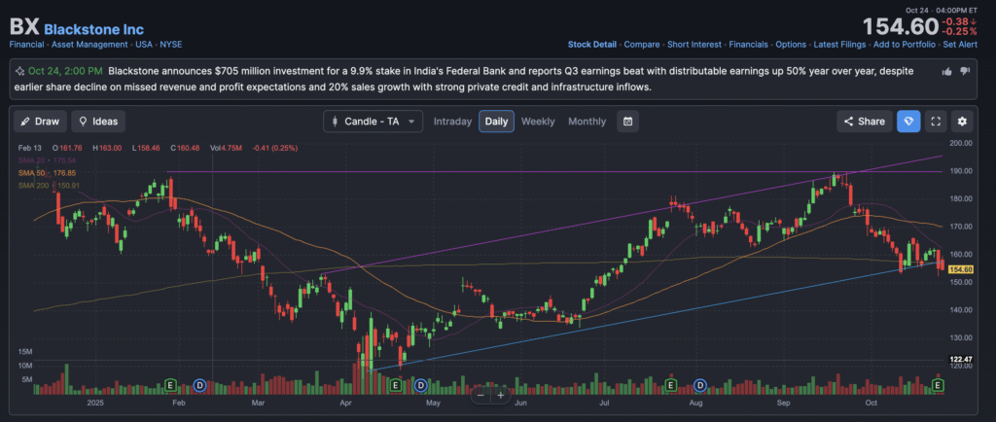Zoom in the chart with plus button
The image size is (996, 422).
pyautogui.click(x=500, y=395)
